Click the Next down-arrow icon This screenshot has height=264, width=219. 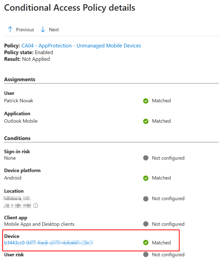[43, 29]
